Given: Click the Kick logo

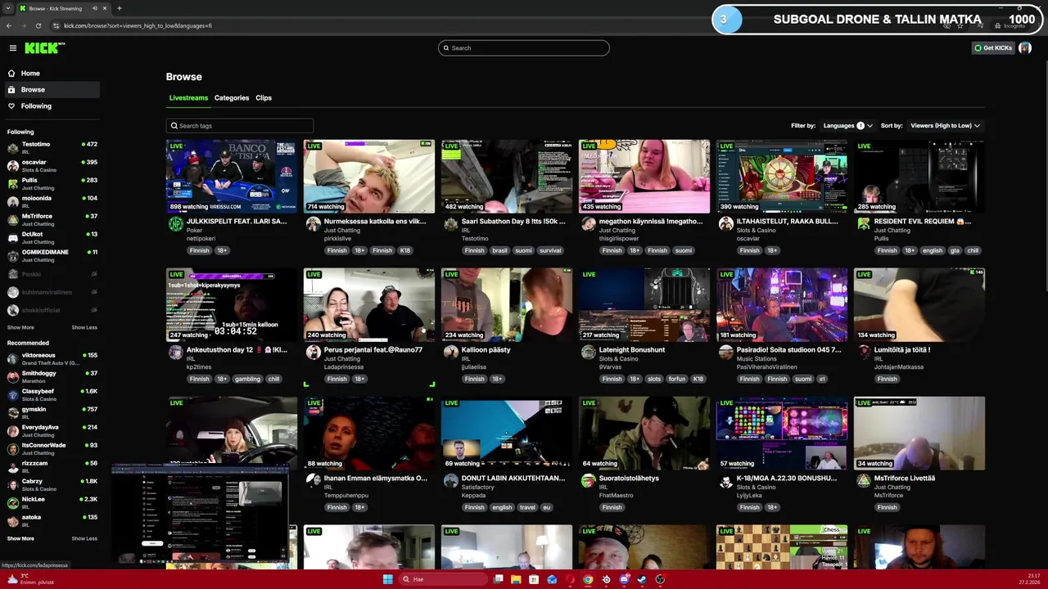Looking at the screenshot, I should [44, 48].
